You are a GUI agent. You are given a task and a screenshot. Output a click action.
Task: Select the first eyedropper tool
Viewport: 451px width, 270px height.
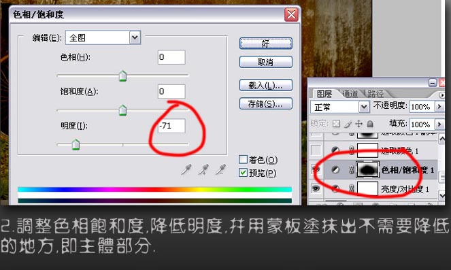pos(186,169)
